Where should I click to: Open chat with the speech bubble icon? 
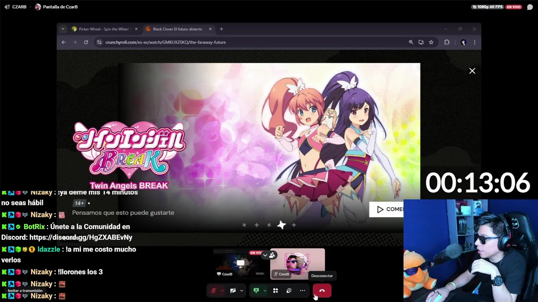(530, 7)
